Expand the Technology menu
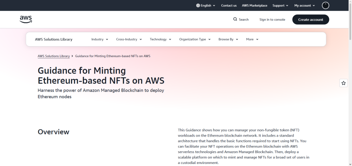This screenshot has height=166, width=352. [x=161, y=39]
